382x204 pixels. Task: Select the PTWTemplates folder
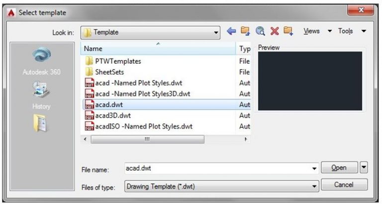(118, 61)
